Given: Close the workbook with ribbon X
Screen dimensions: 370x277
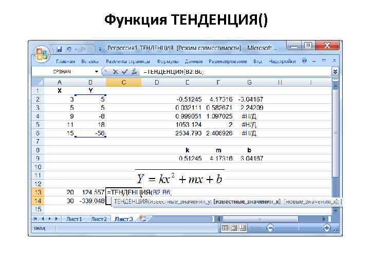Looking at the screenshot, I should click(335, 61).
